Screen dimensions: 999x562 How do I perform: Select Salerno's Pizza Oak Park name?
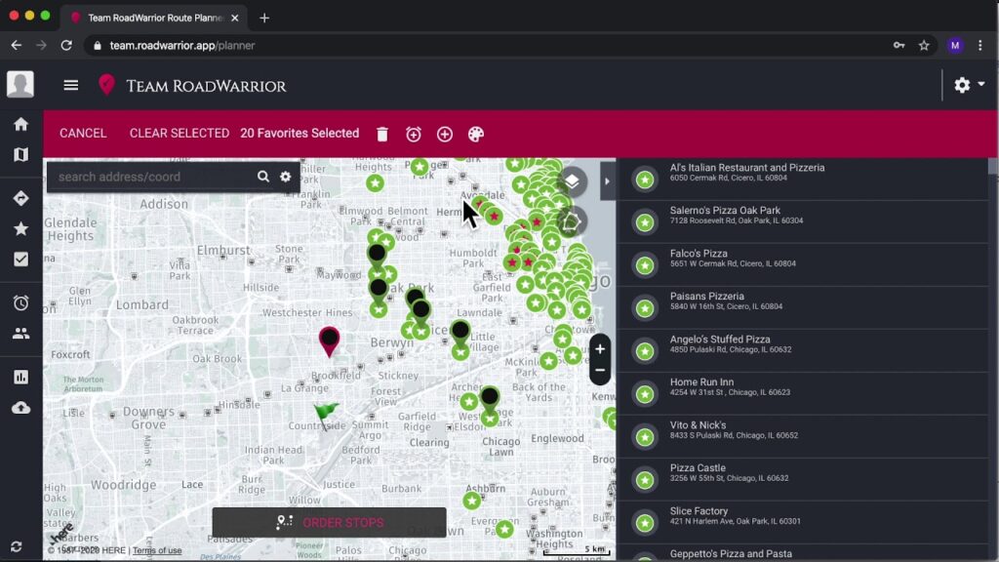click(725, 211)
